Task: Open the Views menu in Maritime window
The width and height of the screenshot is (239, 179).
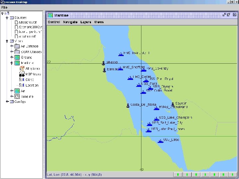Action: click(99, 22)
